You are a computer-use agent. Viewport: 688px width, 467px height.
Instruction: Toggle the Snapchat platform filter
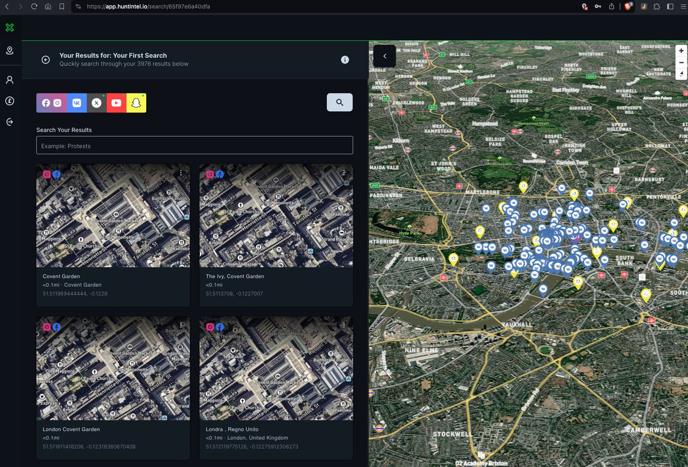coord(136,103)
